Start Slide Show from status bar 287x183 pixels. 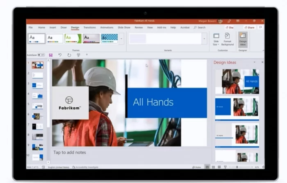click(x=225, y=167)
